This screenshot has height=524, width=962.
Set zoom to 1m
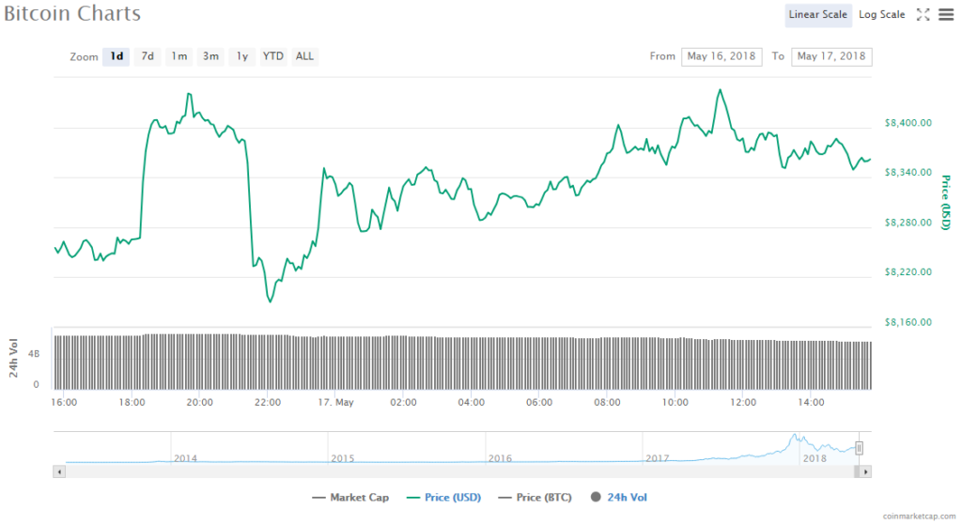[x=178, y=56]
